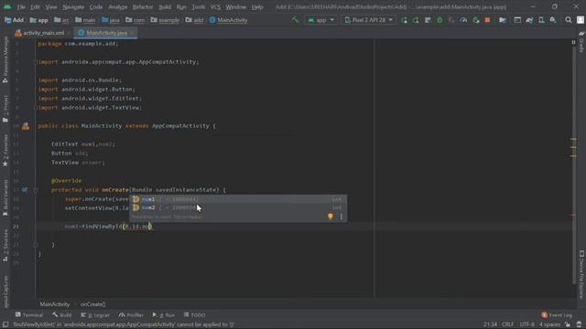
Task: Open the Refactor menu
Action: click(143, 6)
